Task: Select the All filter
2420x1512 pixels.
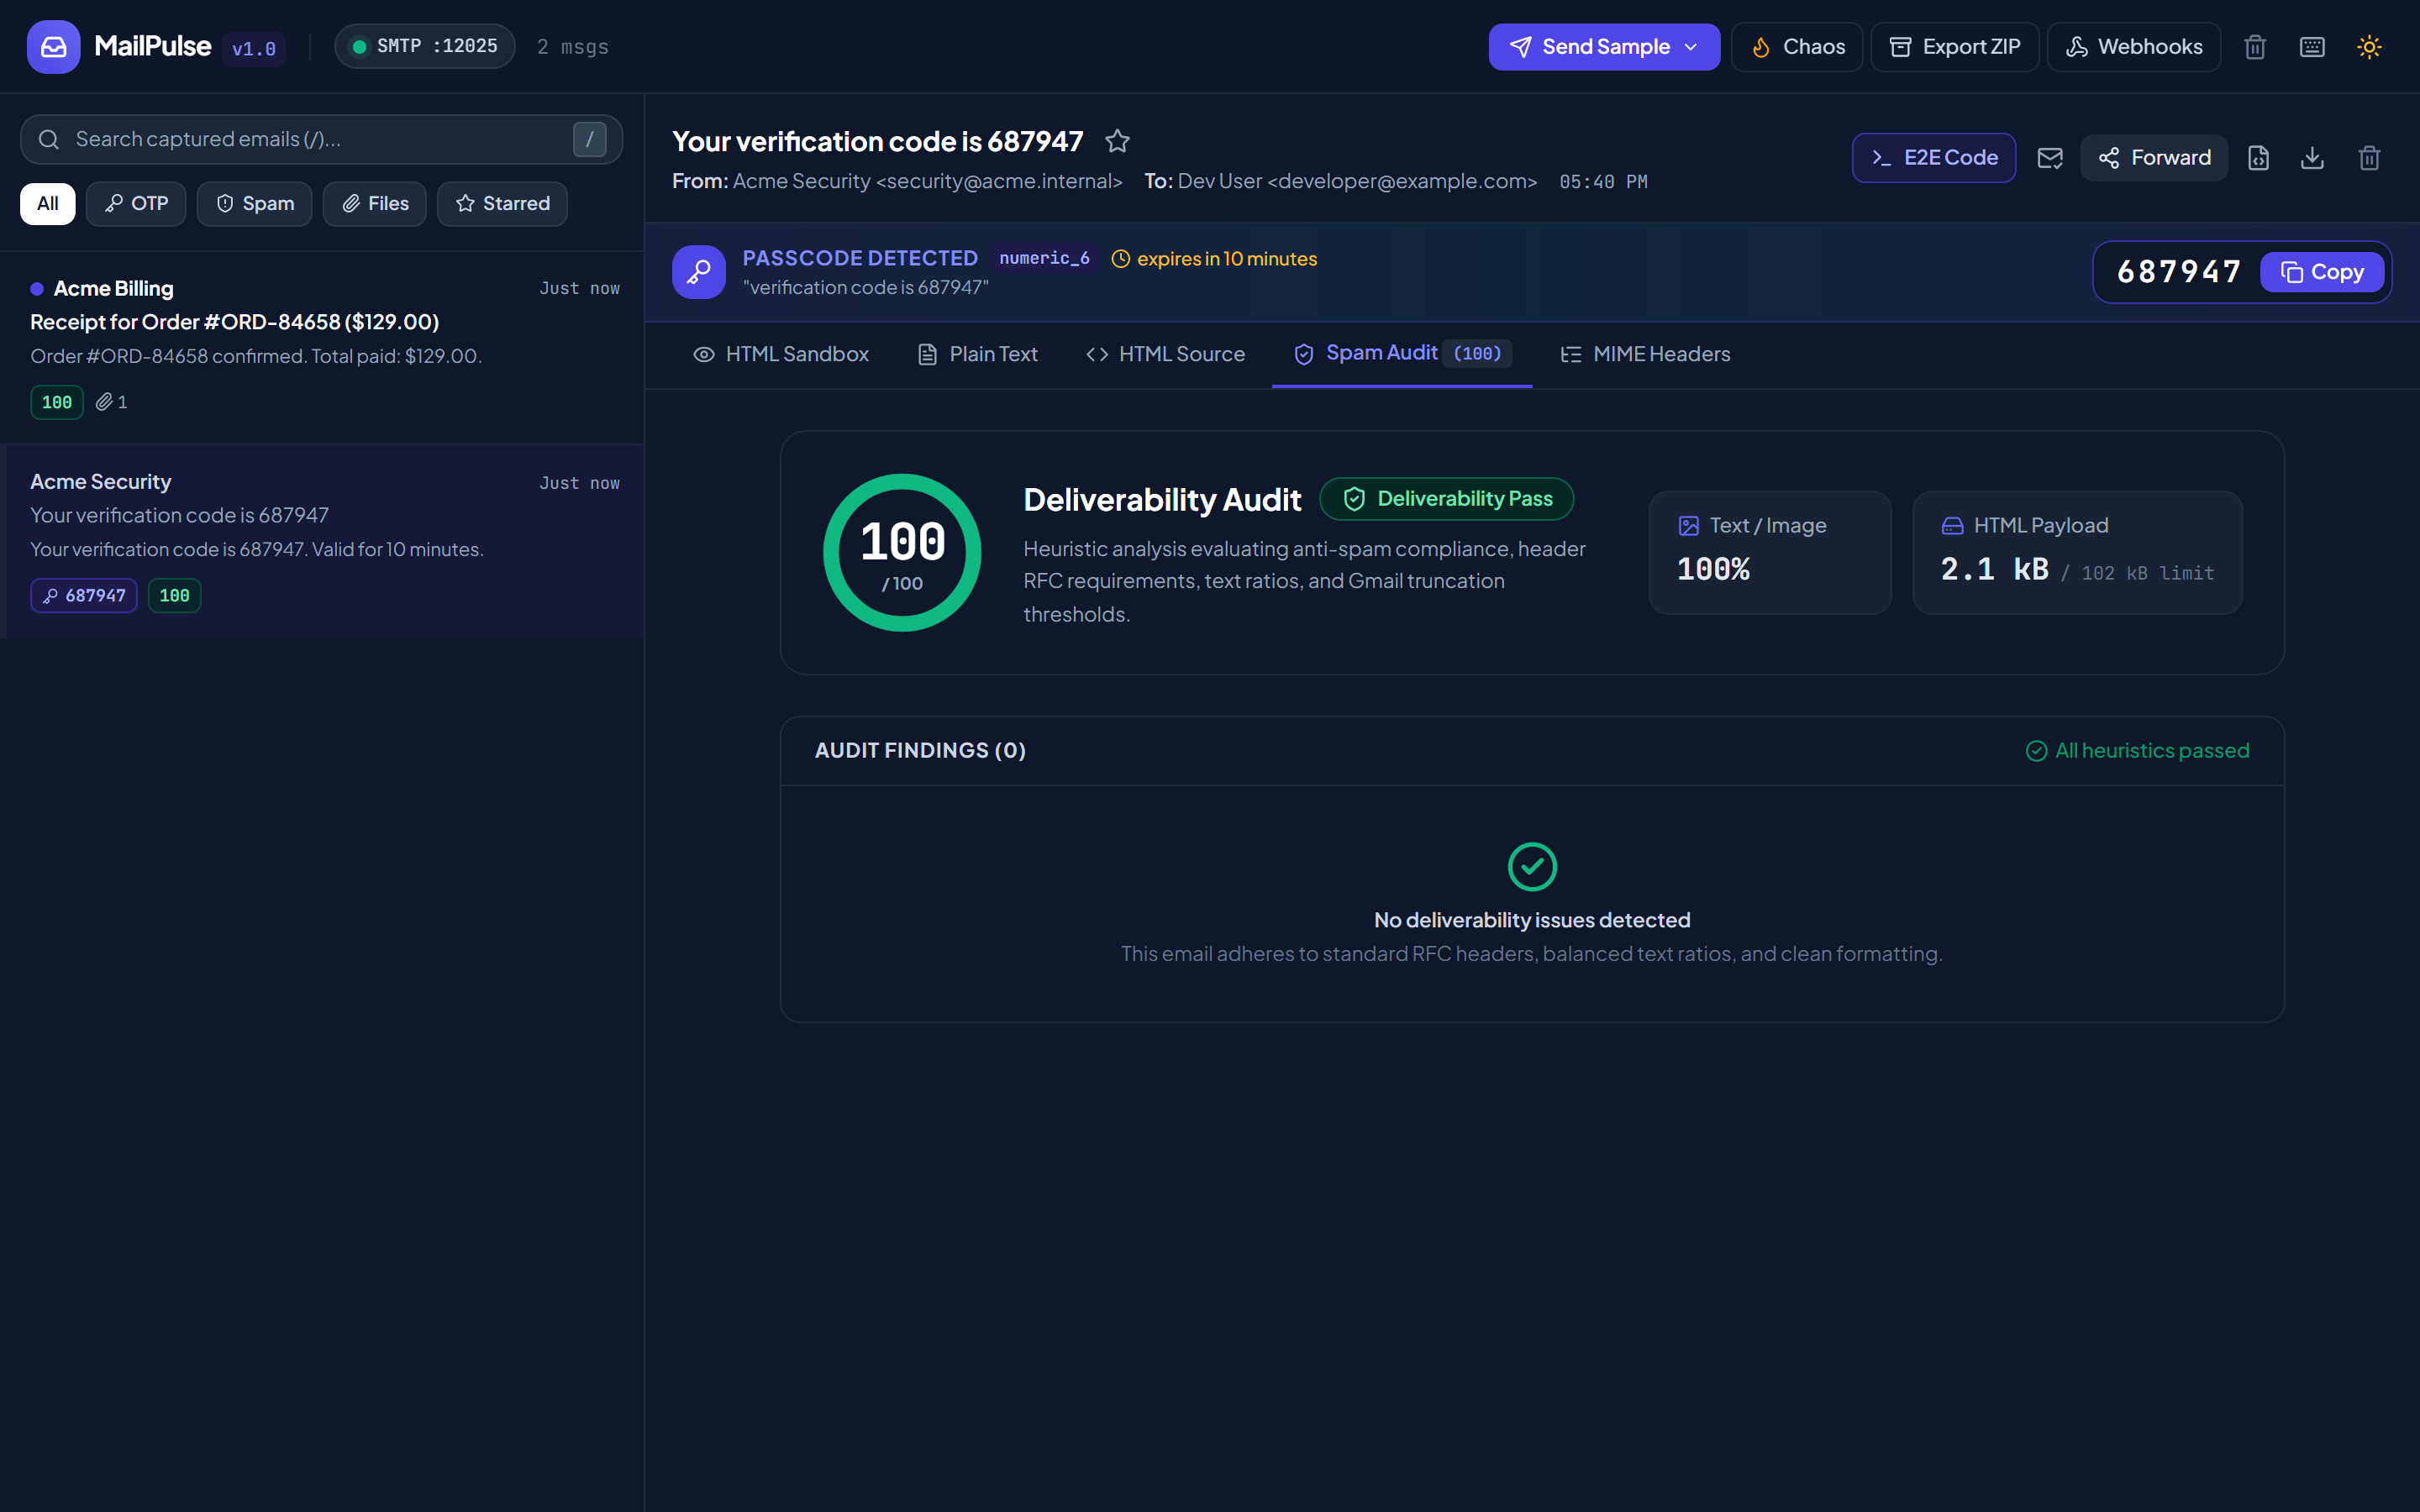Action: [x=48, y=204]
